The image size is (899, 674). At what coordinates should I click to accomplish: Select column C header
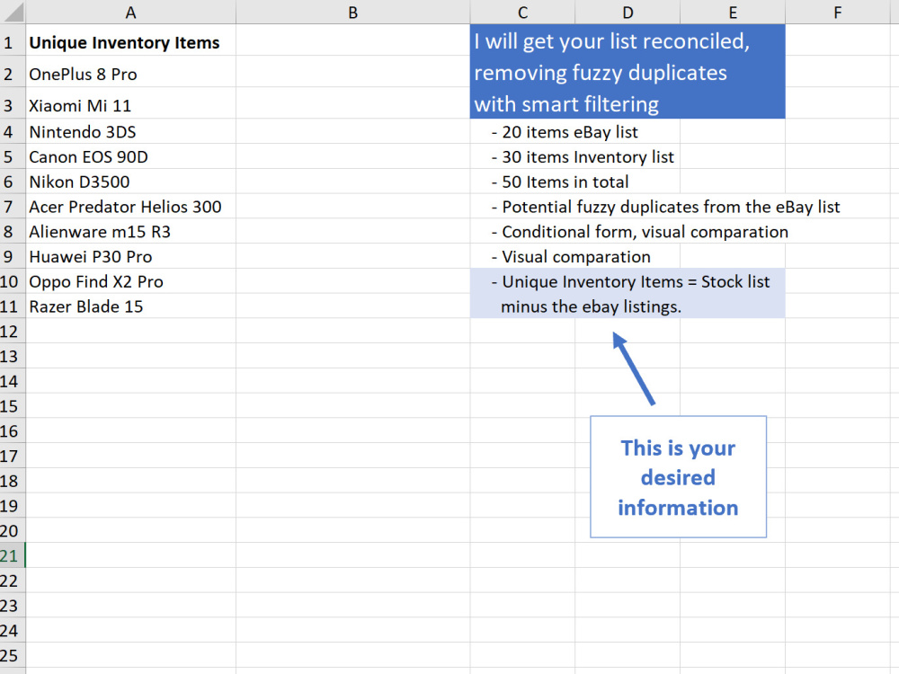point(522,12)
